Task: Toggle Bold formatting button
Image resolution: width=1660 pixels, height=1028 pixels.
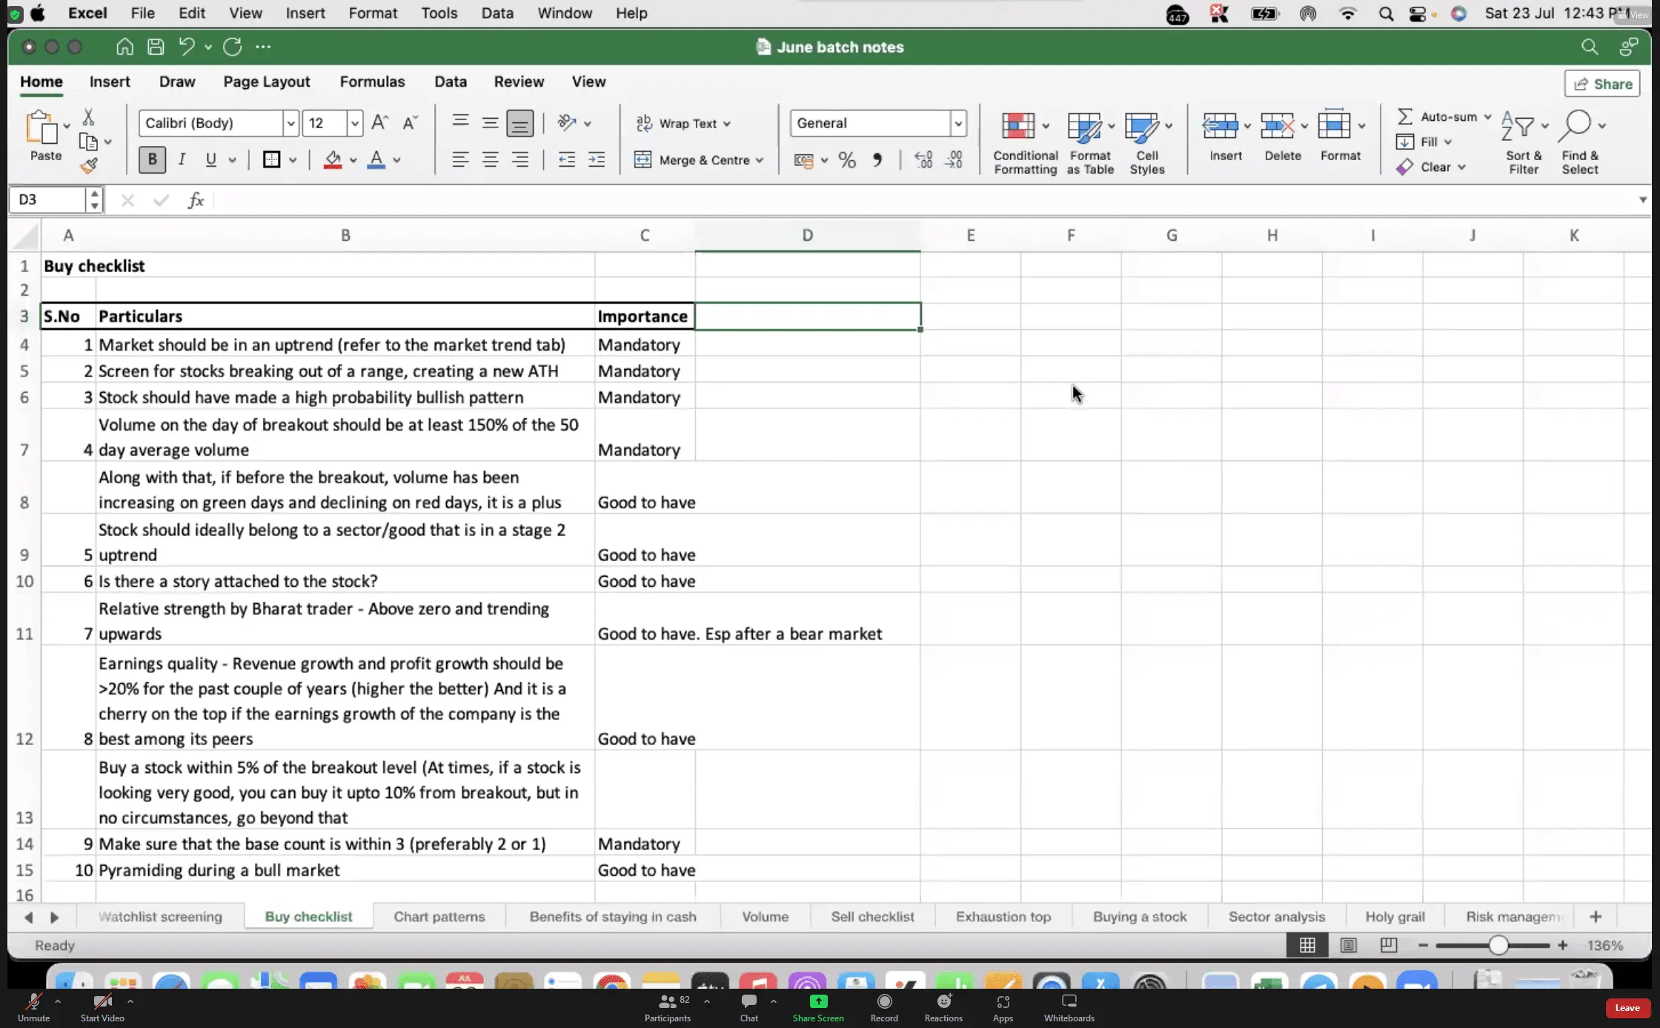Action: (152, 159)
